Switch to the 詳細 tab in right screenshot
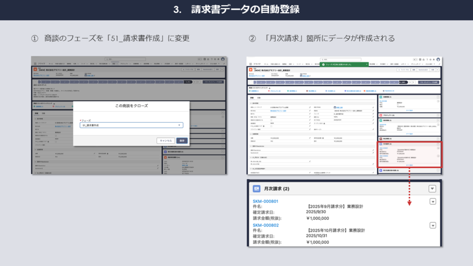Viewport: 473px width, 266px height. tap(251, 98)
